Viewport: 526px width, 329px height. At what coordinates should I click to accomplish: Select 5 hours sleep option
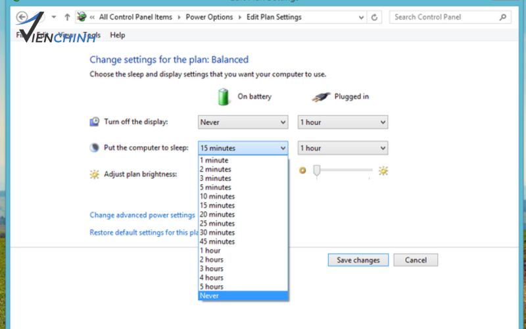tap(243, 287)
